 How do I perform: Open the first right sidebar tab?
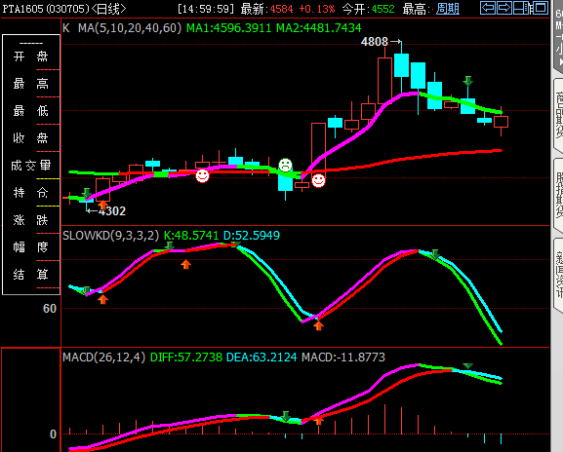[558, 115]
